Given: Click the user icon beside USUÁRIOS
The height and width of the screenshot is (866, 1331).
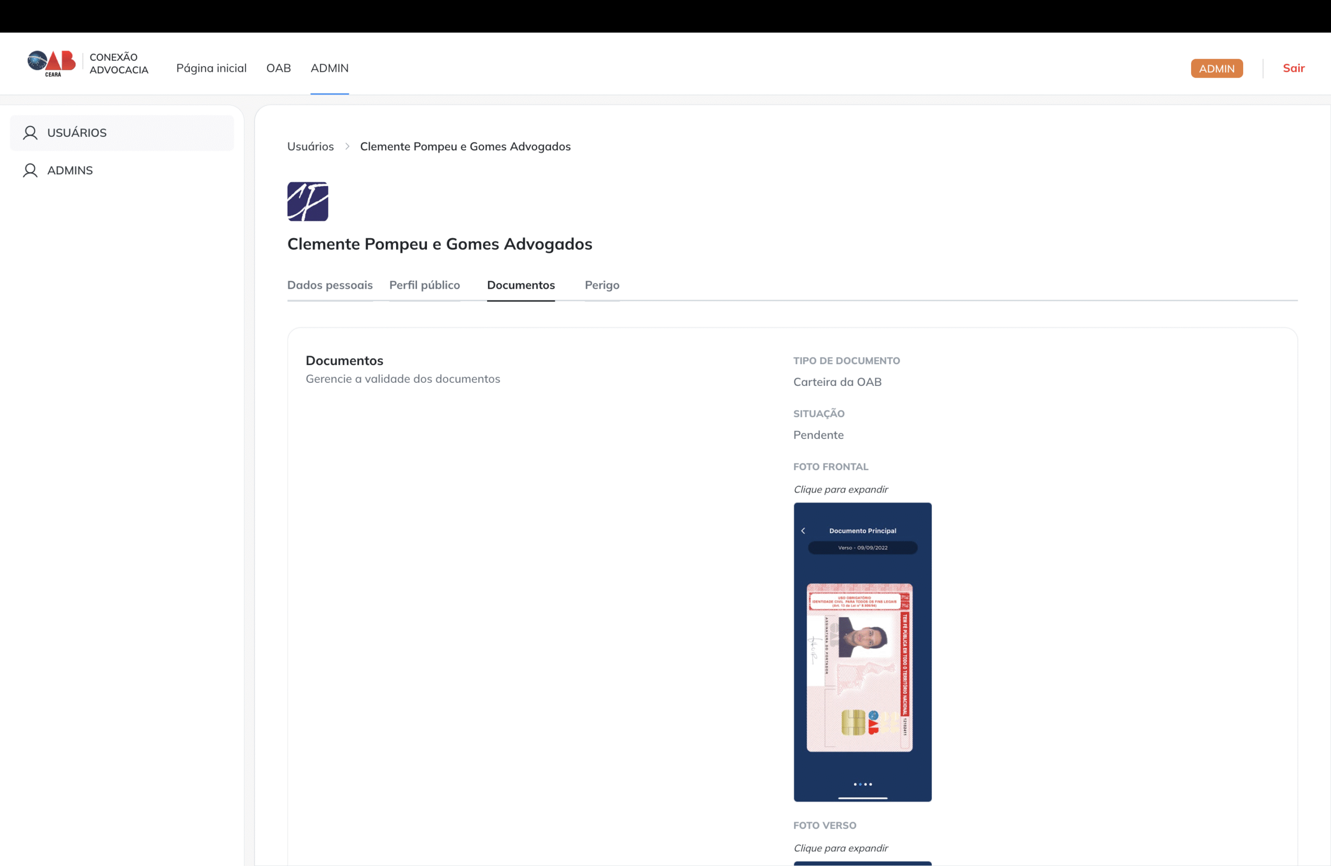Looking at the screenshot, I should pos(30,133).
